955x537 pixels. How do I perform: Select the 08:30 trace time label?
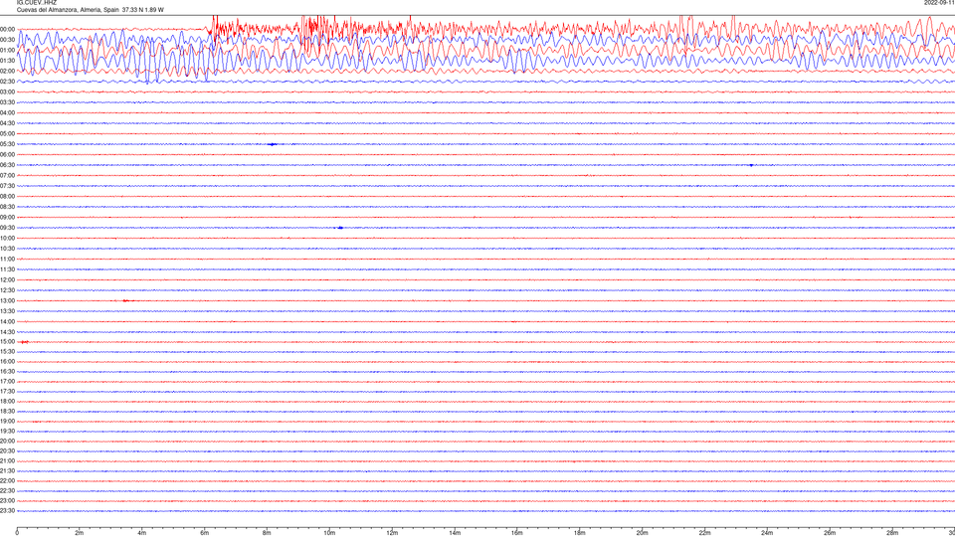pyautogui.click(x=7, y=207)
